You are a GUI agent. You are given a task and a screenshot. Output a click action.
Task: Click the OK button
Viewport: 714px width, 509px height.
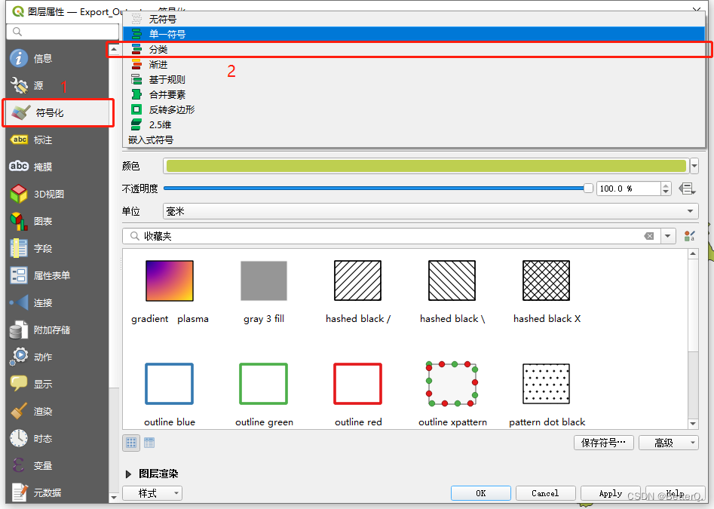pyautogui.click(x=481, y=493)
